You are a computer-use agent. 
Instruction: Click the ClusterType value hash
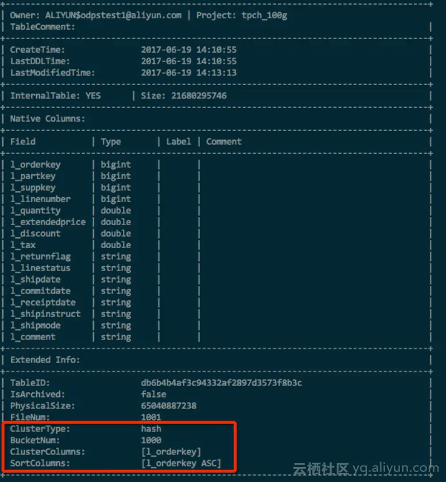click(x=151, y=429)
